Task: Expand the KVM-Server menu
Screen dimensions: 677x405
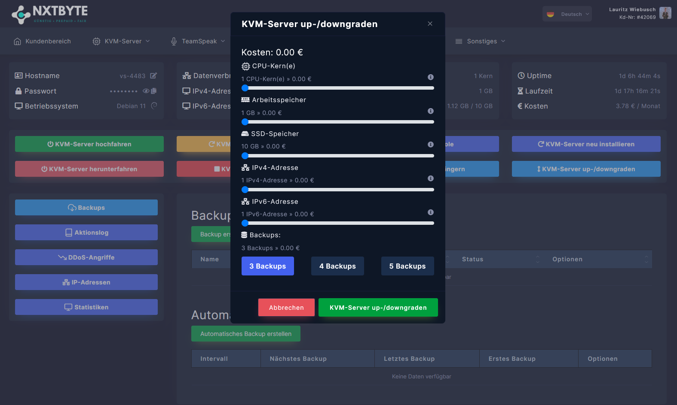Action: click(121, 41)
